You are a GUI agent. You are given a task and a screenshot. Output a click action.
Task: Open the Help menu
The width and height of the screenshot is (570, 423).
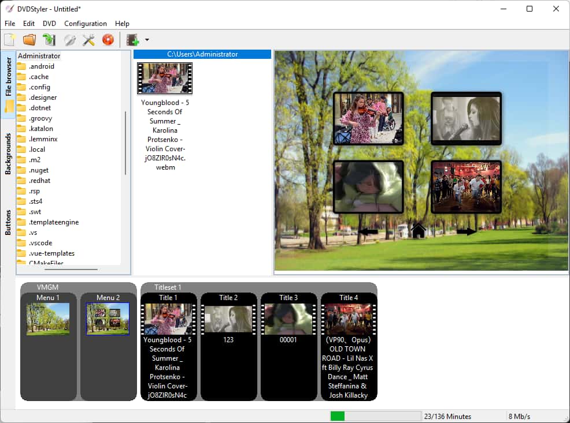122,24
